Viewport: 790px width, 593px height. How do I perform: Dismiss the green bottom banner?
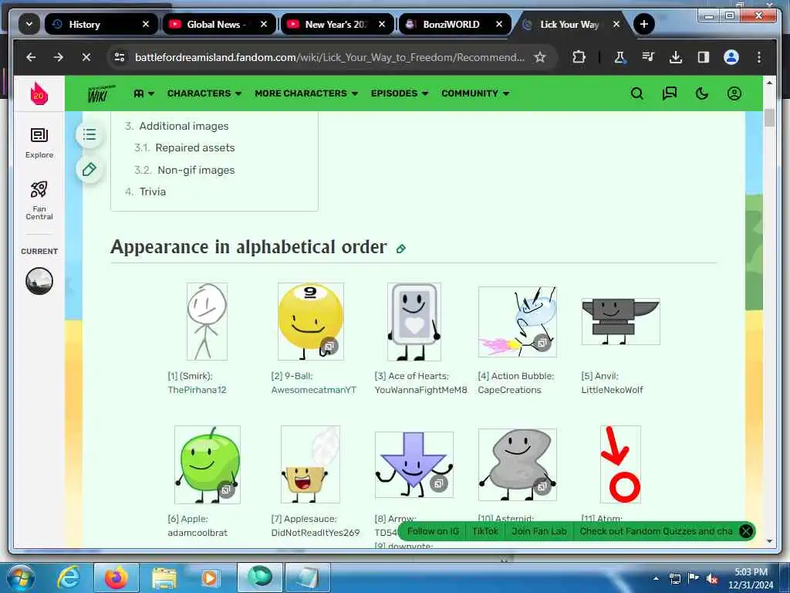(746, 531)
